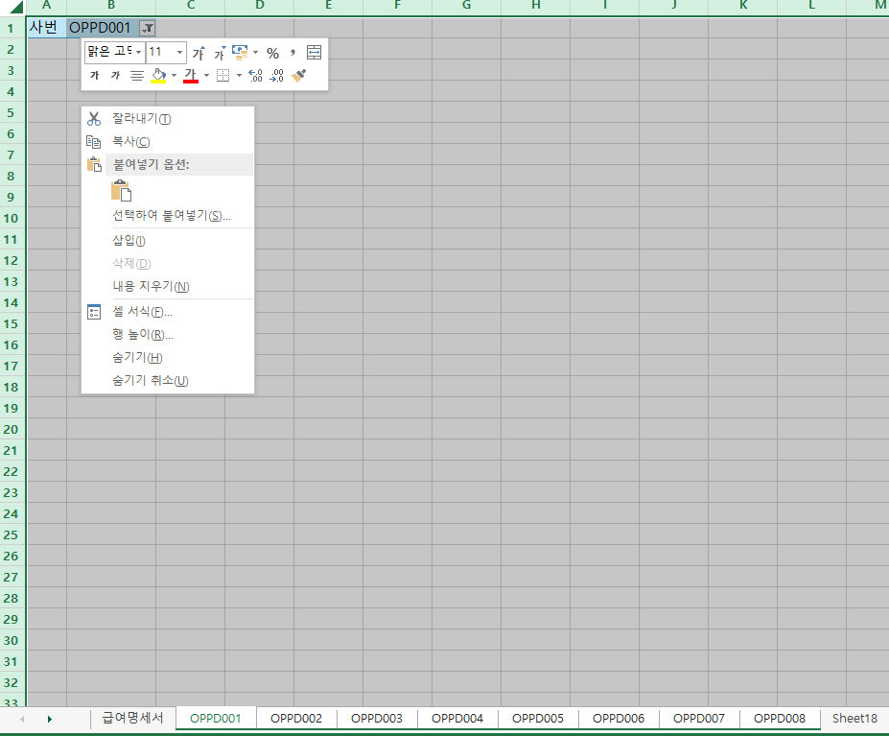889x736 pixels.
Task: Click the select all corner button
Action: point(13,8)
